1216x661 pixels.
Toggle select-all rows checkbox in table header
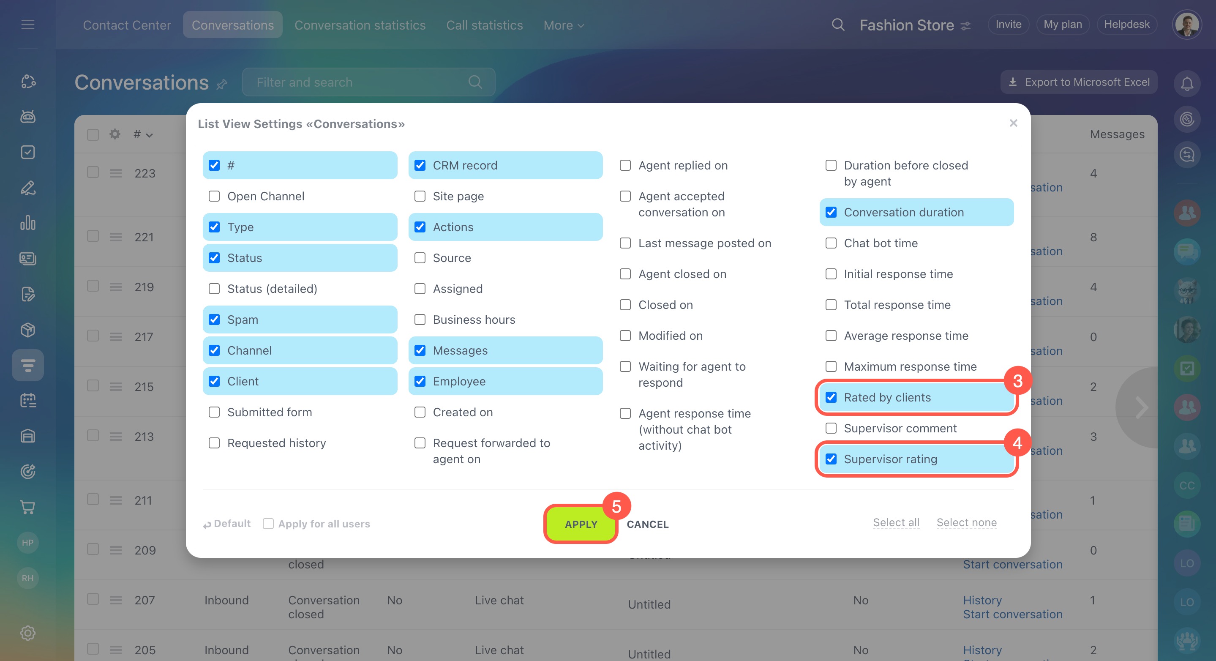[x=93, y=134]
